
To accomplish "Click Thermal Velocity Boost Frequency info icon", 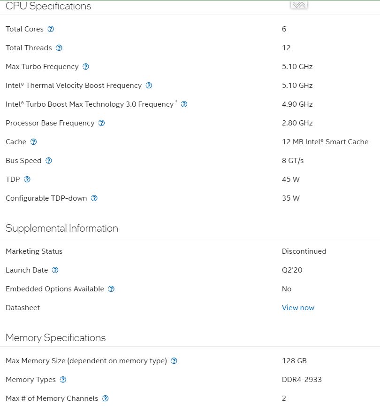I will coord(149,86).
